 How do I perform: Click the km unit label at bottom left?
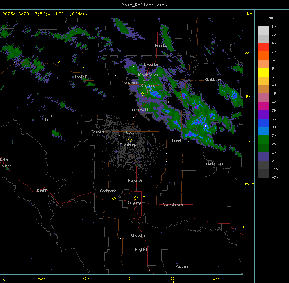click(x=5, y=279)
